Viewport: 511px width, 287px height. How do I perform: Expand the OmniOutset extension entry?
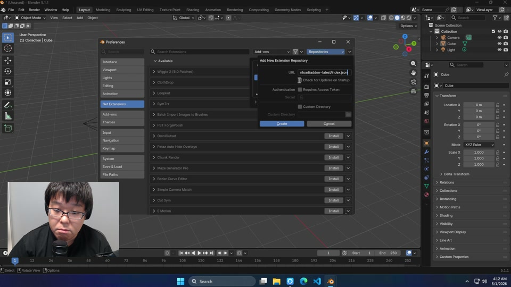click(x=154, y=136)
